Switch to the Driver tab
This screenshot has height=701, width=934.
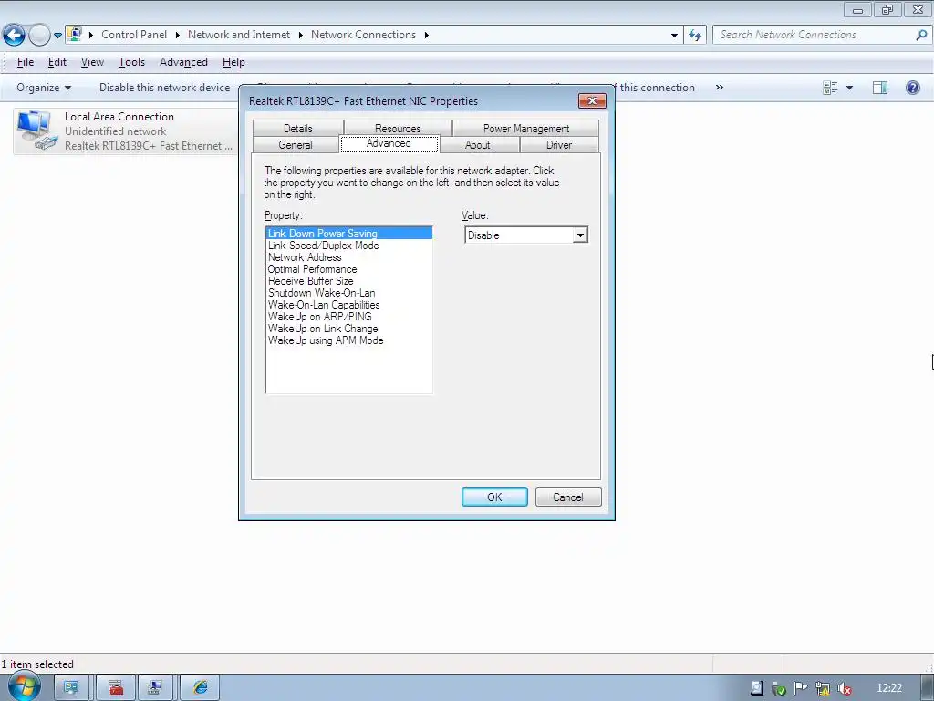[x=559, y=145]
